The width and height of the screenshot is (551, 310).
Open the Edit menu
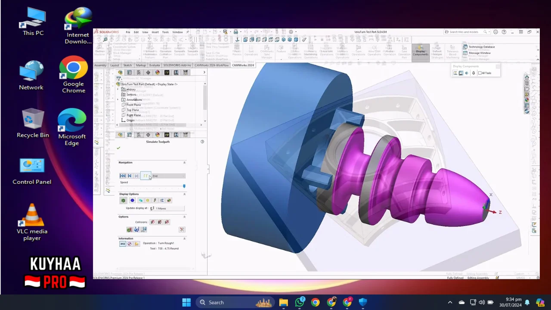[136, 32]
